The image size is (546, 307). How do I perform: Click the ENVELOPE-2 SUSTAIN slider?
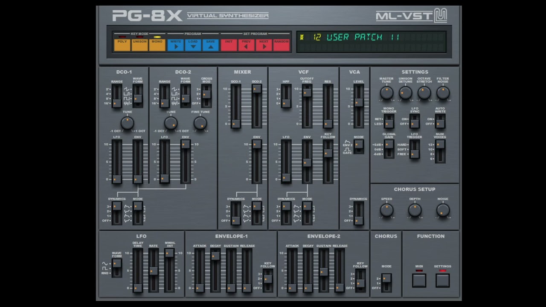[323, 271]
